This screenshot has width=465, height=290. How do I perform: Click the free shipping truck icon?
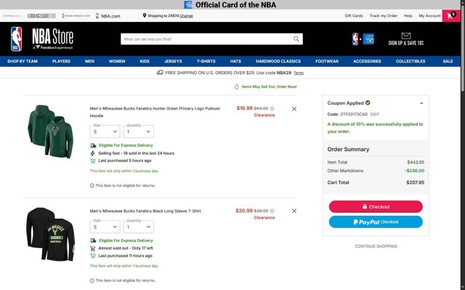(160, 73)
